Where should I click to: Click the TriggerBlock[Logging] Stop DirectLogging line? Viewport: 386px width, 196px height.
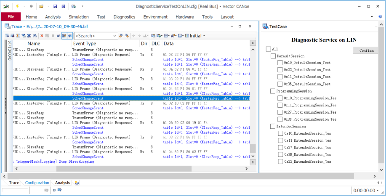click(x=55, y=162)
